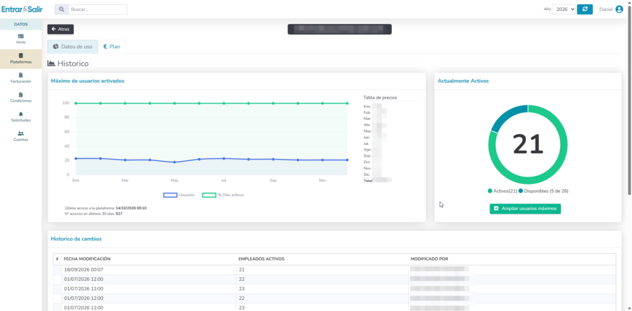Sort by MODIFICADO POR column
The image size is (632, 311).
pyautogui.click(x=430, y=259)
